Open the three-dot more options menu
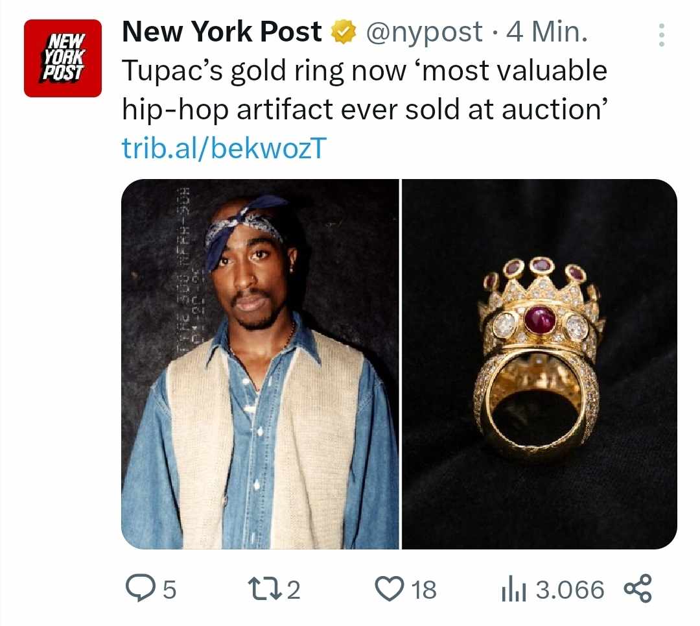Viewport: 700px width, 626px height. (661, 35)
